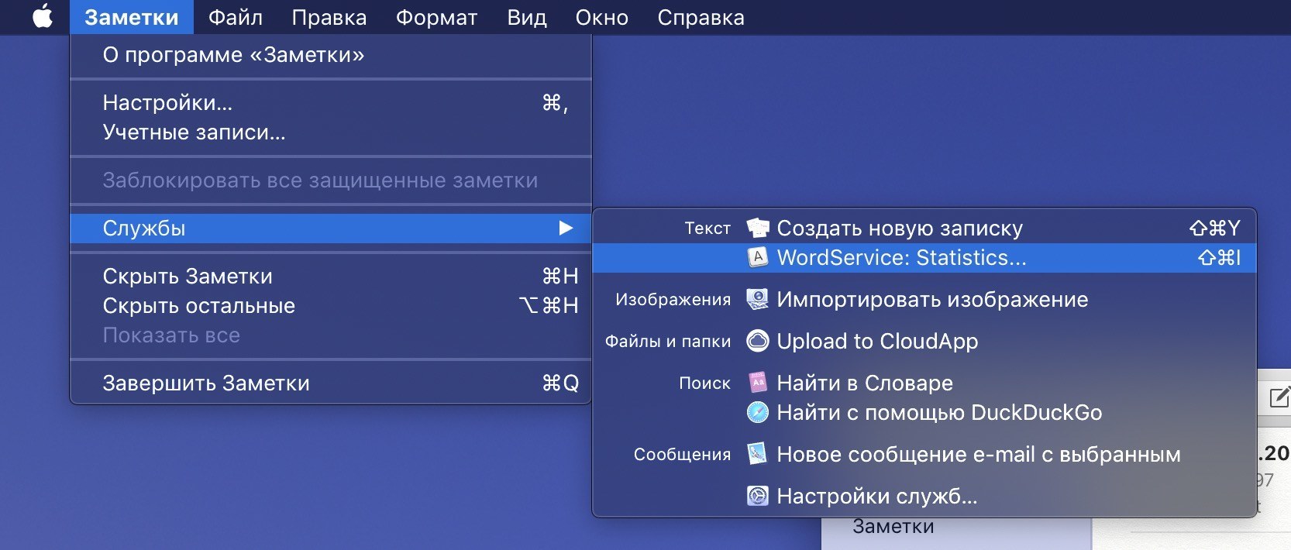
Task: Select WordService: Statistics… service
Action: (924, 258)
